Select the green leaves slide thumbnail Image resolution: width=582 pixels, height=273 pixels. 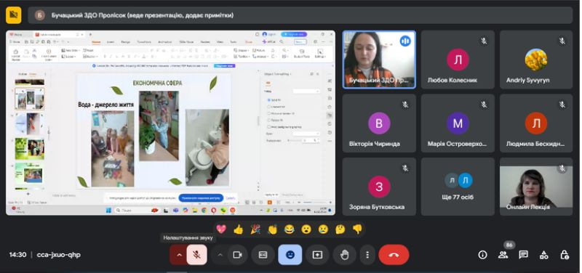[30, 149]
